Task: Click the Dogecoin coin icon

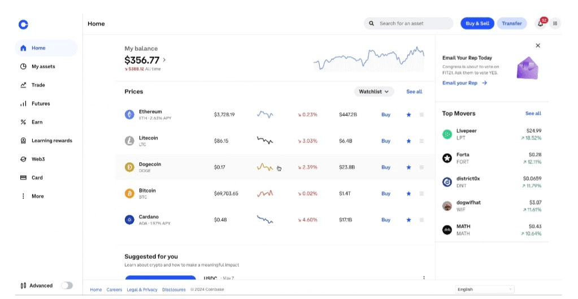Action: click(x=129, y=167)
